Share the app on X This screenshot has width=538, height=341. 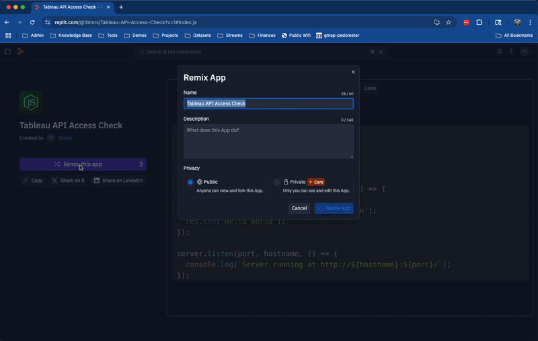tap(69, 181)
